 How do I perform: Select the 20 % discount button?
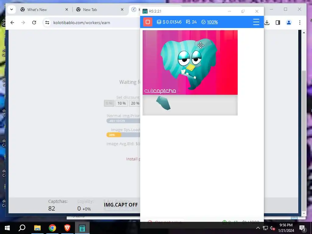point(135,103)
